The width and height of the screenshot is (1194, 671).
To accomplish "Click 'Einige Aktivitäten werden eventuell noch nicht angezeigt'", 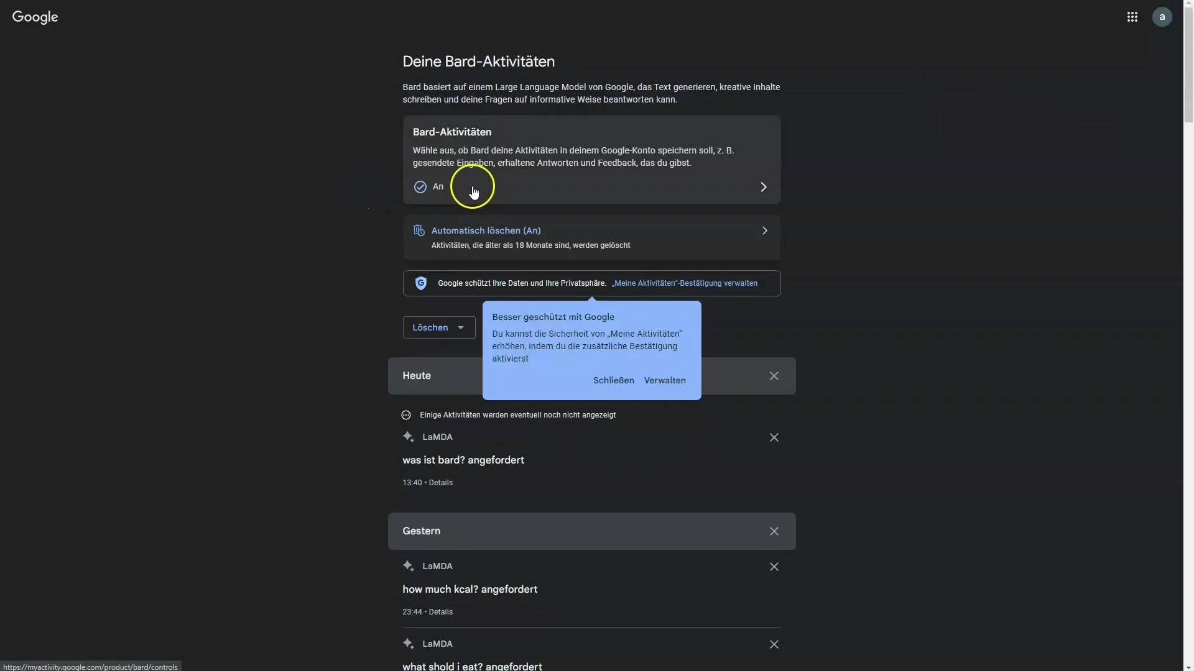I will click(x=517, y=415).
